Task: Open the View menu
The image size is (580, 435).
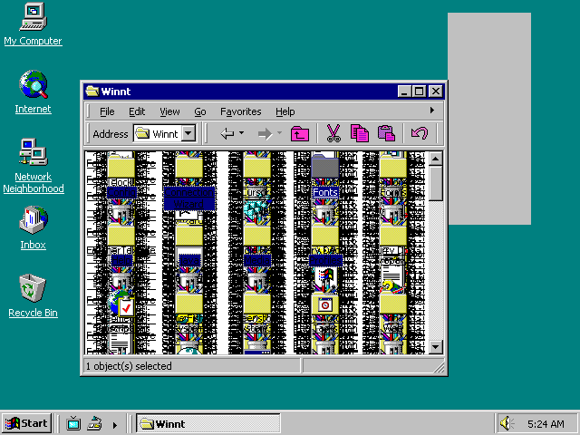Action: point(169,111)
